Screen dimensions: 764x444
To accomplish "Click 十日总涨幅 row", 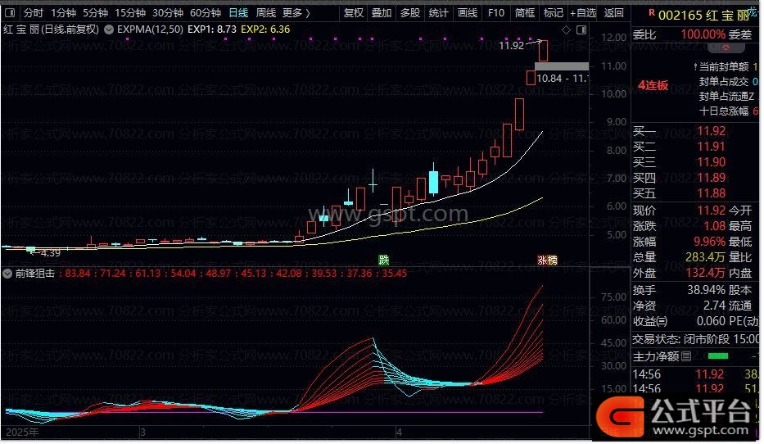I will pyautogui.click(x=729, y=111).
